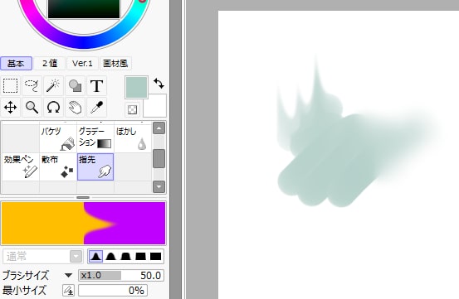Select the rectangular selection tool
The height and width of the screenshot is (299, 459).
[10, 86]
